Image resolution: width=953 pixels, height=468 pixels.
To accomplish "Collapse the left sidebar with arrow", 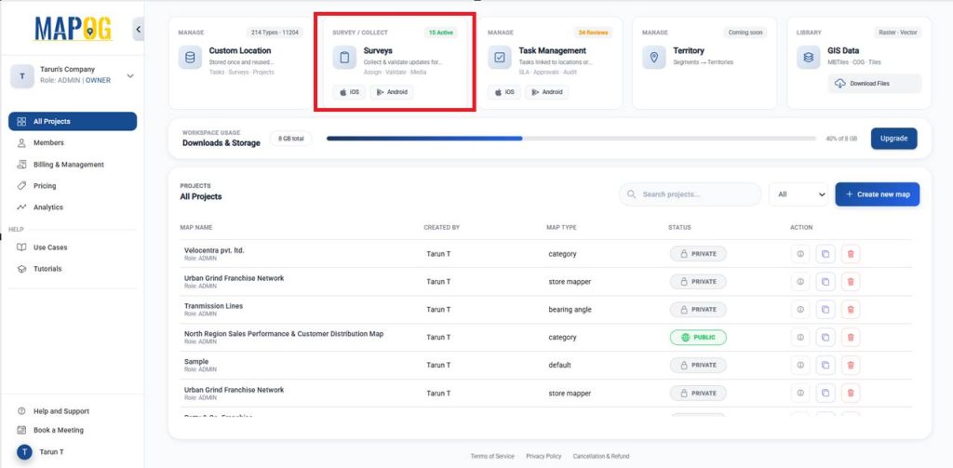I will 139,30.
